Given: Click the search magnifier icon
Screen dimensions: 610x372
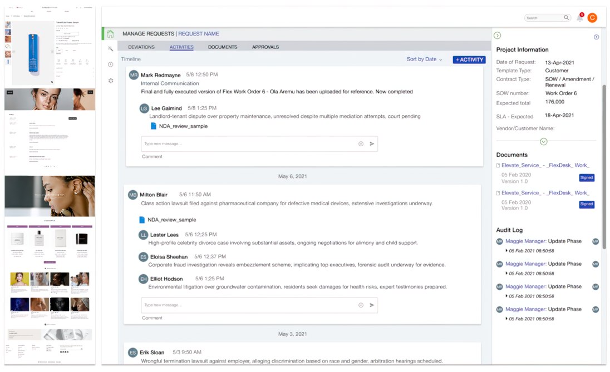Looking at the screenshot, I should click(567, 17).
